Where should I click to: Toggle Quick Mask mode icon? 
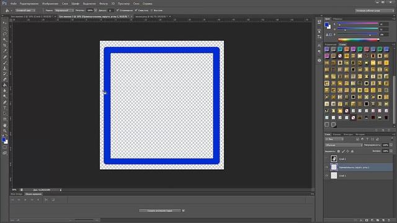[4, 147]
